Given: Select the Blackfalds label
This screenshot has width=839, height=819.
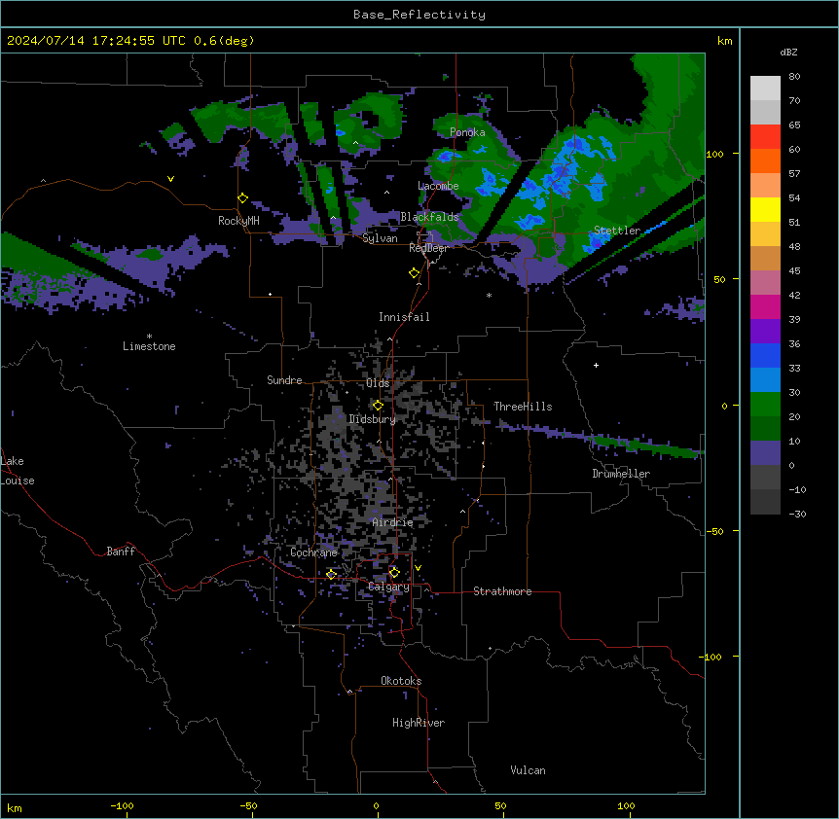Looking at the screenshot, I should tap(429, 217).
